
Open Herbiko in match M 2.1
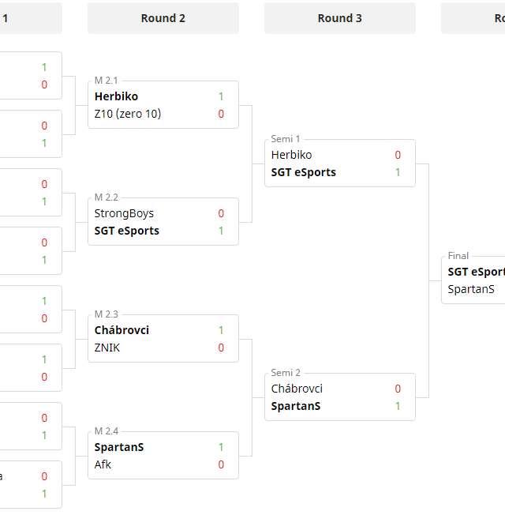[117, 96]
